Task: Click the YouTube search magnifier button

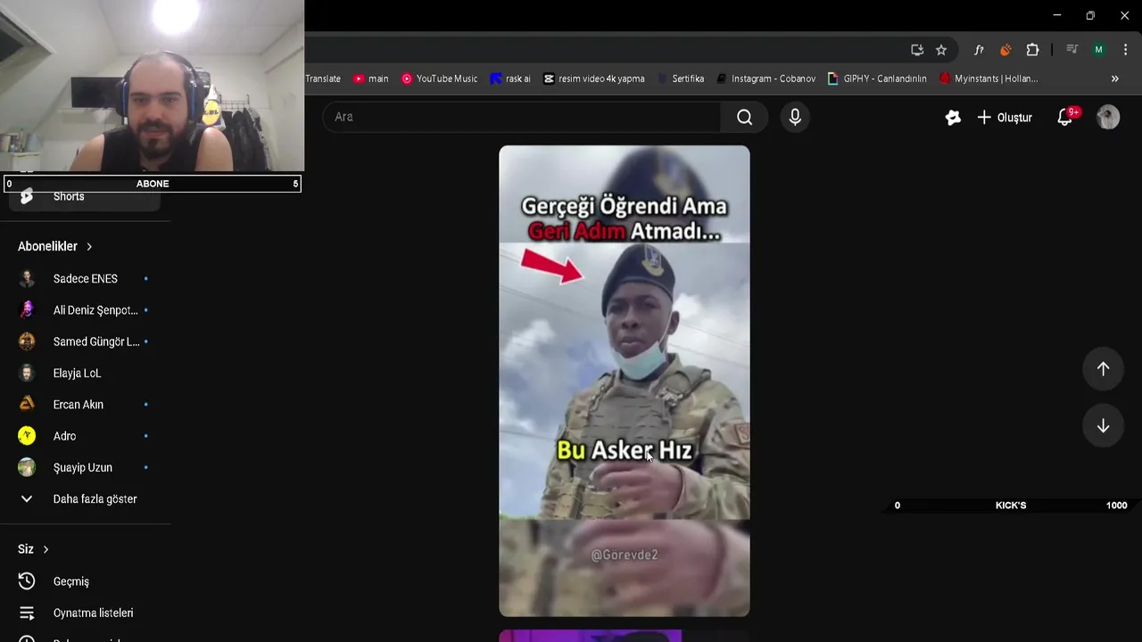Action: click(744, 117)
